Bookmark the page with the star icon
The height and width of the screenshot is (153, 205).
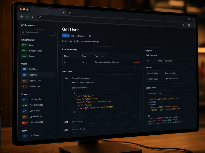coord(183,25)
